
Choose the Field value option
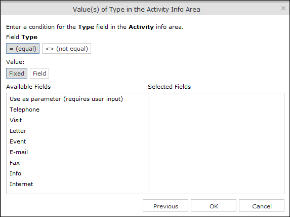[39, 74]
